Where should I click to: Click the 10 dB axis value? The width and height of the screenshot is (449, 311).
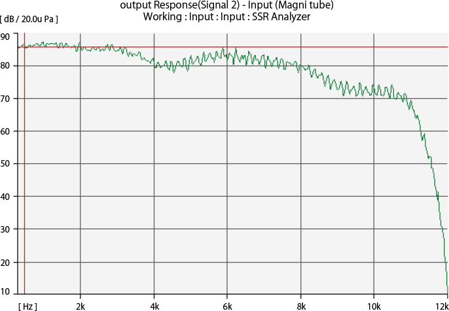click(x=5, y=292)
